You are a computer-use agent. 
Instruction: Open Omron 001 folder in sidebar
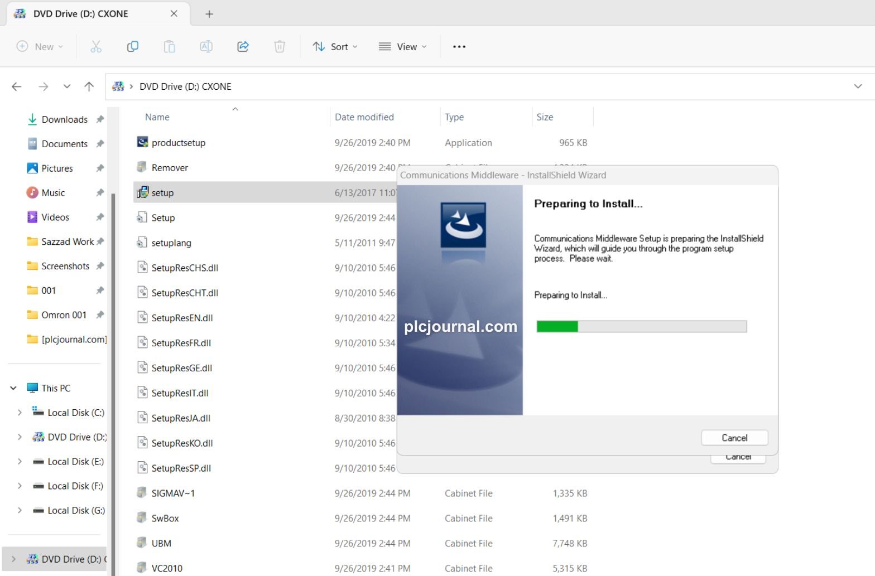point(64,315)
